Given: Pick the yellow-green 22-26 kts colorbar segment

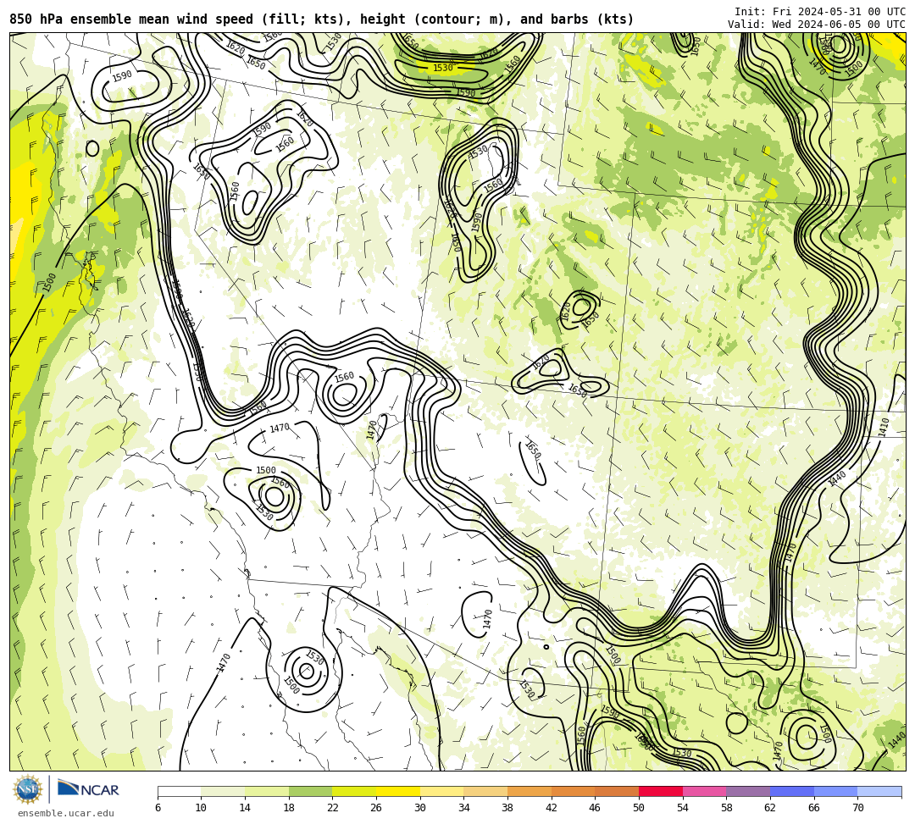Looking at the screenshot, I should pos(354,791).
